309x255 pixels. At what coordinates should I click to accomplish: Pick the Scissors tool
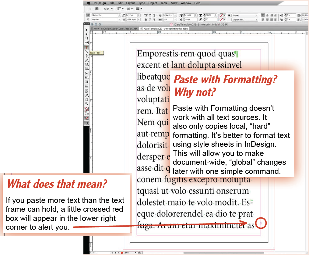click(87, 73)
